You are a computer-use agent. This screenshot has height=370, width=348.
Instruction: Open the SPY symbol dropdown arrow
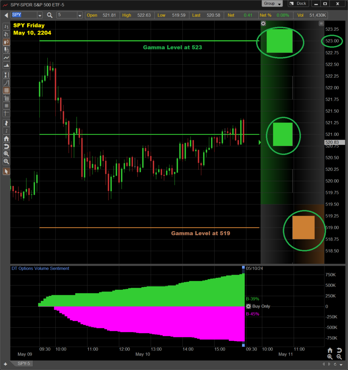[39, 15]
